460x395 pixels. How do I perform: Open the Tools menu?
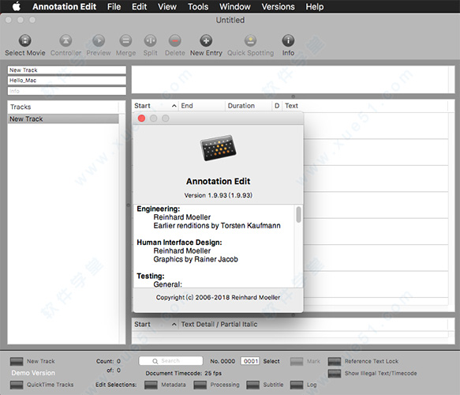point(198,6)
